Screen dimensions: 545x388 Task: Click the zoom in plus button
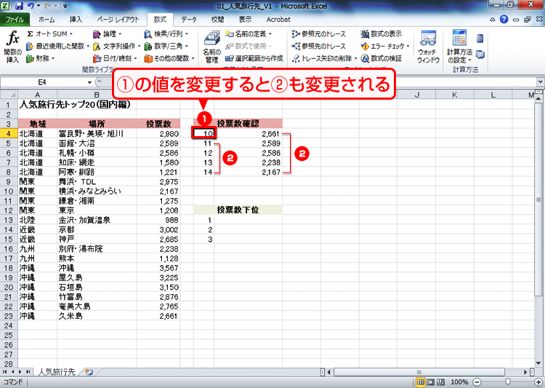pos(540,382)
